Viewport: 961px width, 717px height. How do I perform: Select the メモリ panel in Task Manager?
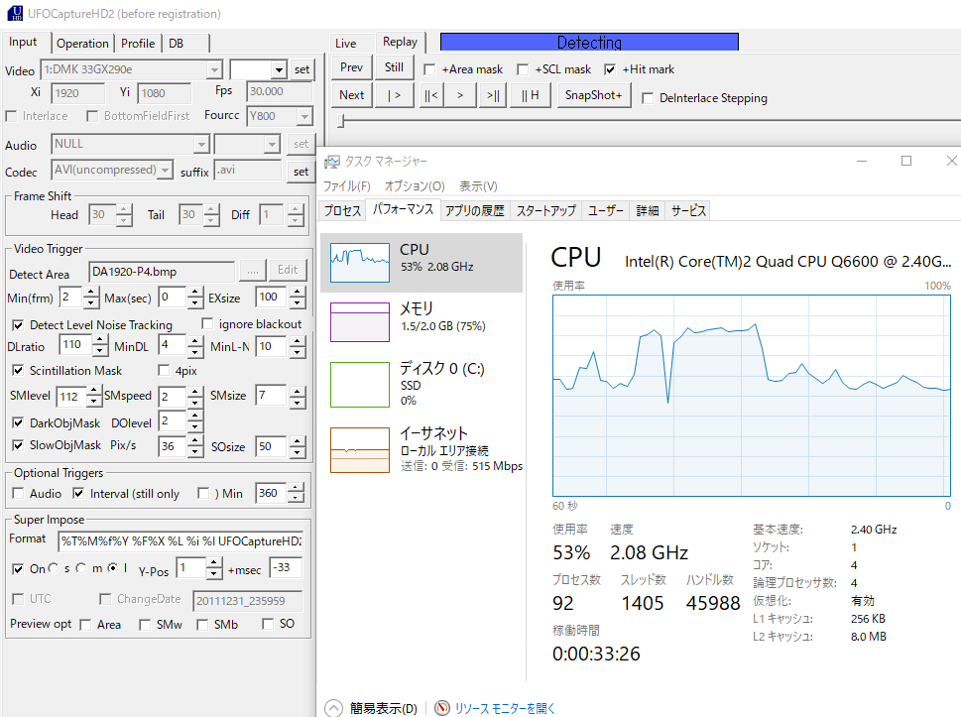coord(425,321)
